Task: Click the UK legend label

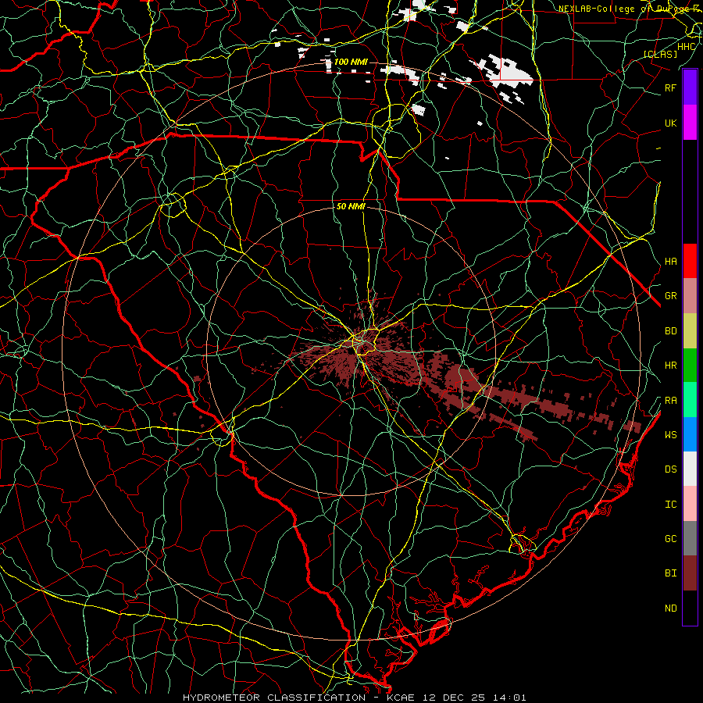Action: (671, 123)
